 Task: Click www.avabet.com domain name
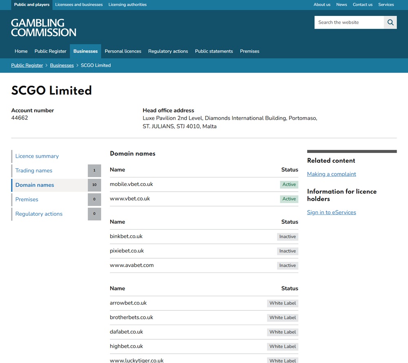pos(132,265)
